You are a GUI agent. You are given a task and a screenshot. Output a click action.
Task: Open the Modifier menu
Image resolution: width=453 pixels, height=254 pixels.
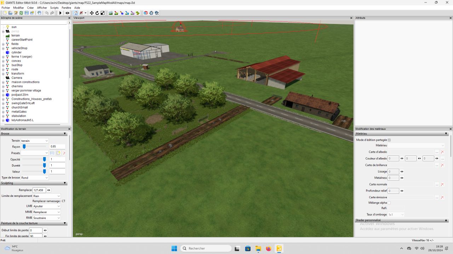18,7
